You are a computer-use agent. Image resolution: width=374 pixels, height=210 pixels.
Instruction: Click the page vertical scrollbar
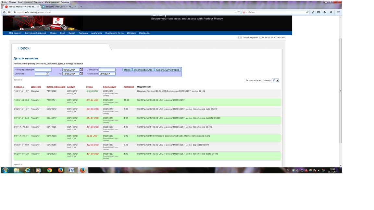point(341,91)
